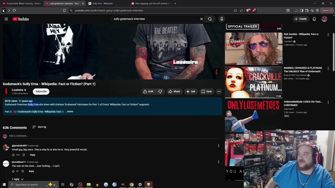
Task: Open browser share page icon
Action: [241, 10]
